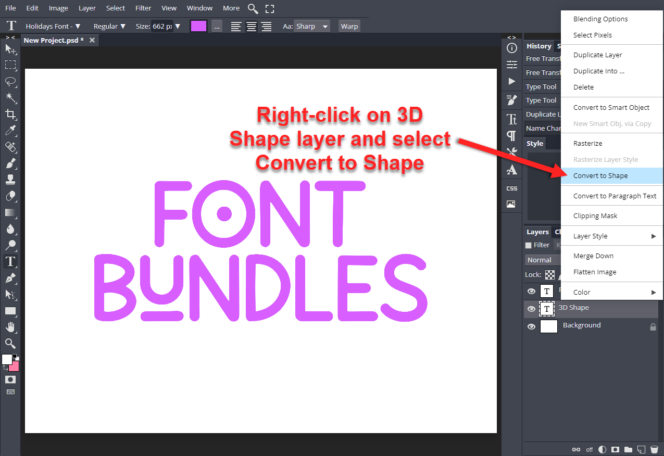Open the Sharp anti-aliasing dropdown

pyautogui.click(x=311, y=26)
